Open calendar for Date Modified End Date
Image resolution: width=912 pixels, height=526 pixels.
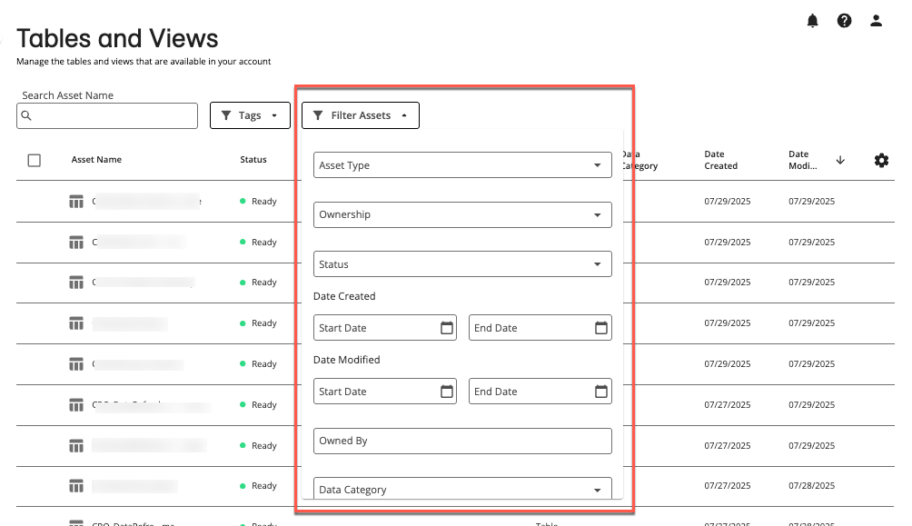coord(600,392)
